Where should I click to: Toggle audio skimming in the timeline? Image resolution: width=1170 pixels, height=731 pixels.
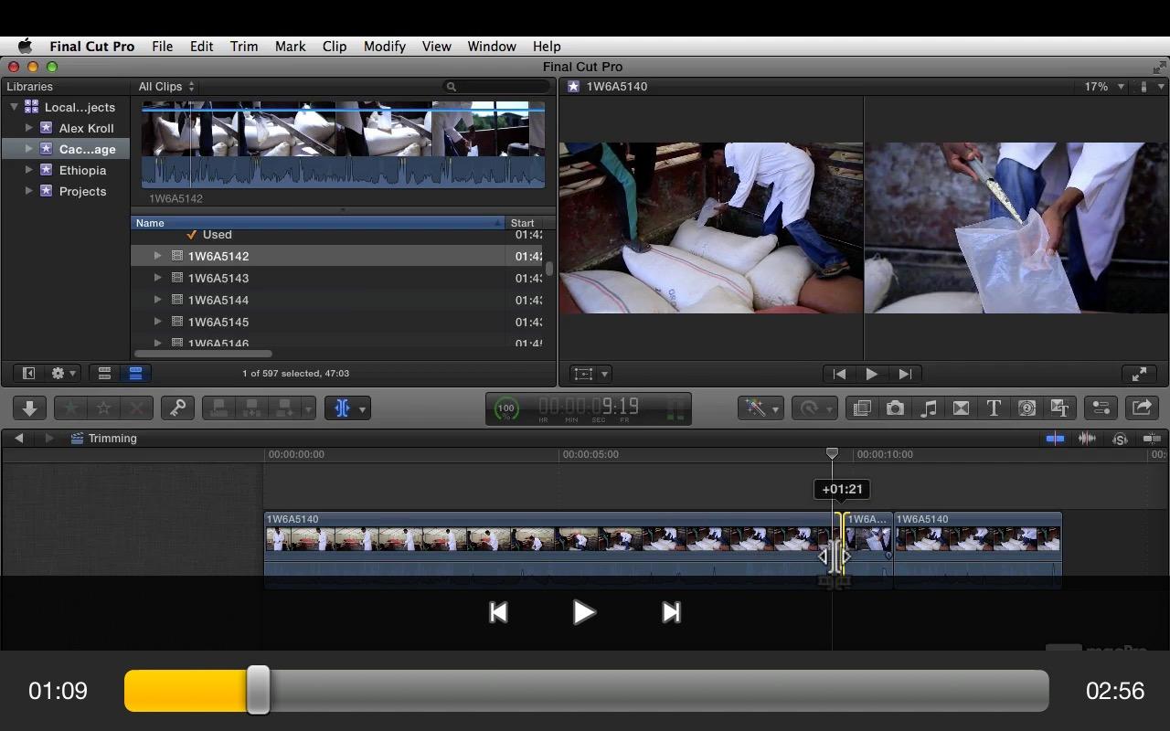tap(1087, 439)
